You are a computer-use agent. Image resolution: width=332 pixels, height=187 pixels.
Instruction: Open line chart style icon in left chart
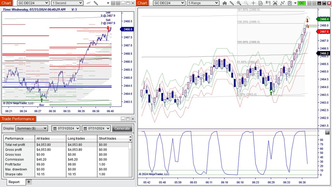(x=89, y=3)
